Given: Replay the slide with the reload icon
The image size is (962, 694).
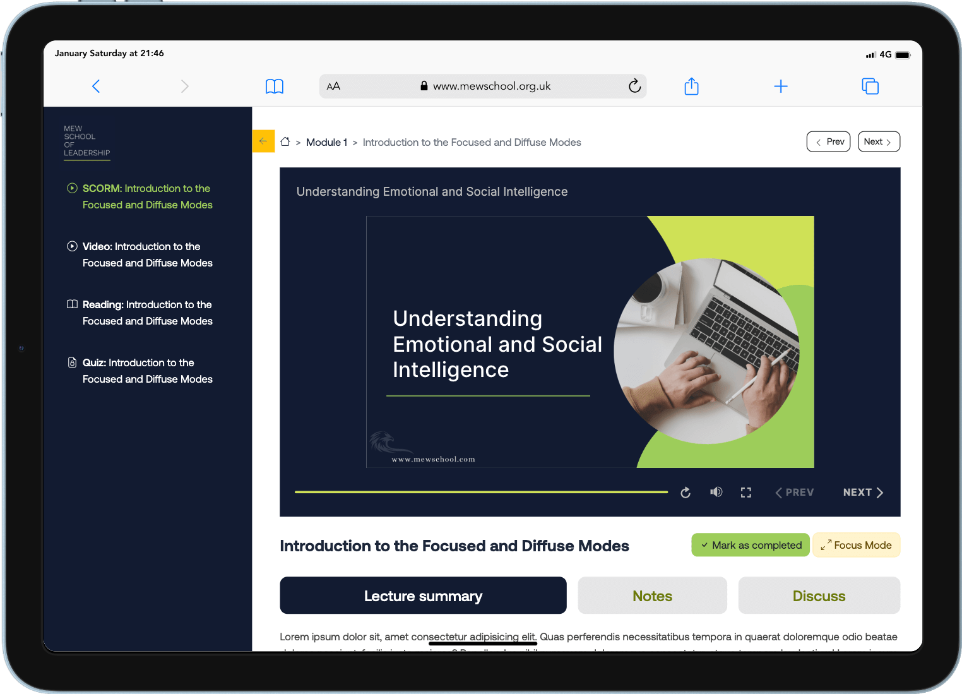Looking at the screenshot, I should (x=686, y=493).
